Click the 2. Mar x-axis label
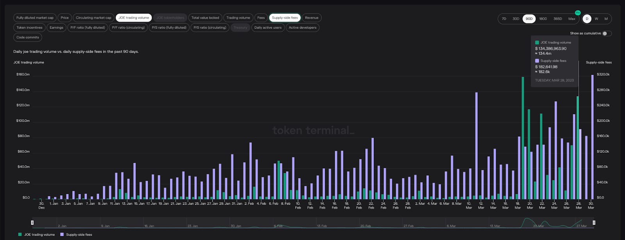The image size is (625, 240). tap(420, 203)
